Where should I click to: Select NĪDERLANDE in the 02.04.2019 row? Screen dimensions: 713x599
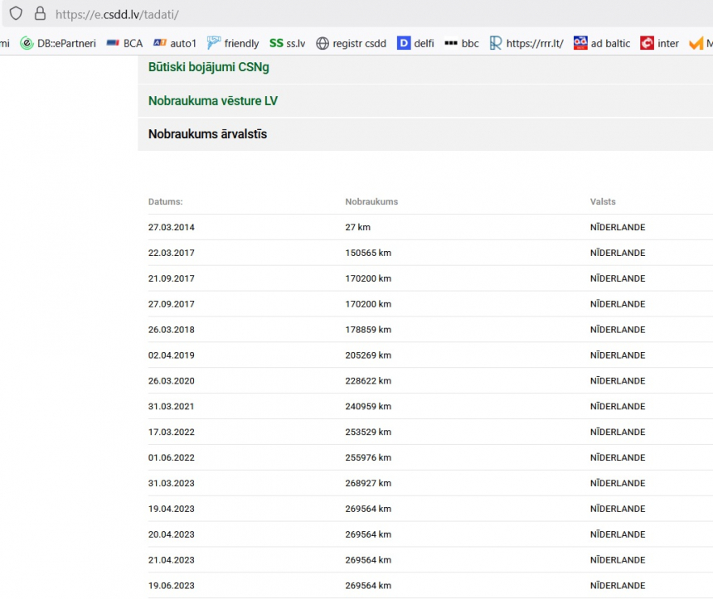click(618, 355)
